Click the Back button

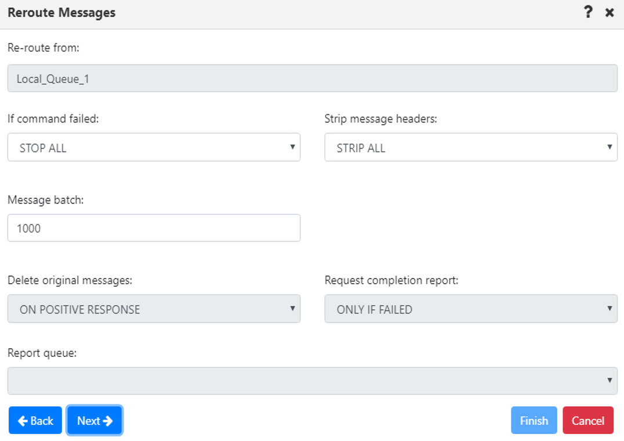tap(35, 420)
